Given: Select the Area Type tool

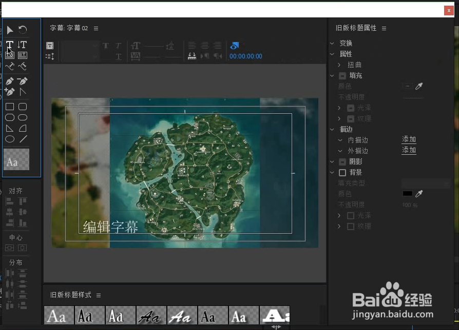Looking at the screenshot, I should tap(10, 55).
